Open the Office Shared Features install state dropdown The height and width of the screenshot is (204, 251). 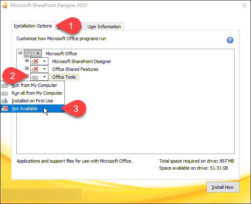[x=39, y=69]
